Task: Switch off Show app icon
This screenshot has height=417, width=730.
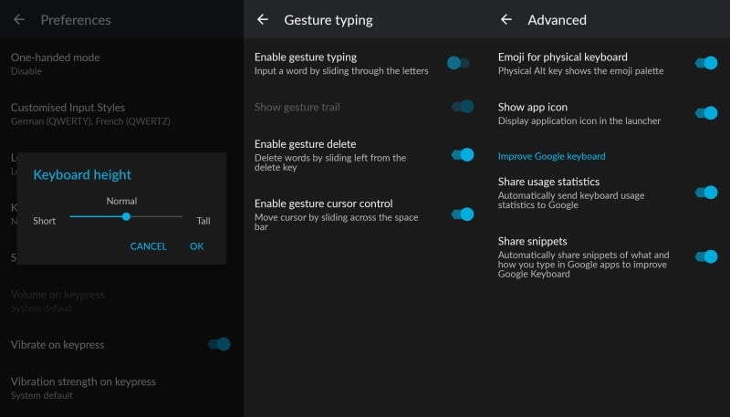Action: tap(706, 113)
